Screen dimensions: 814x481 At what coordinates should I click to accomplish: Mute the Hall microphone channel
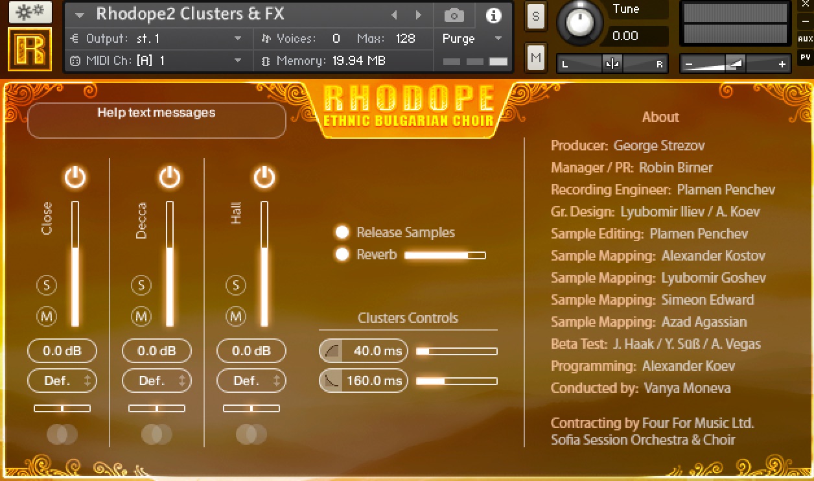point(236,316)
